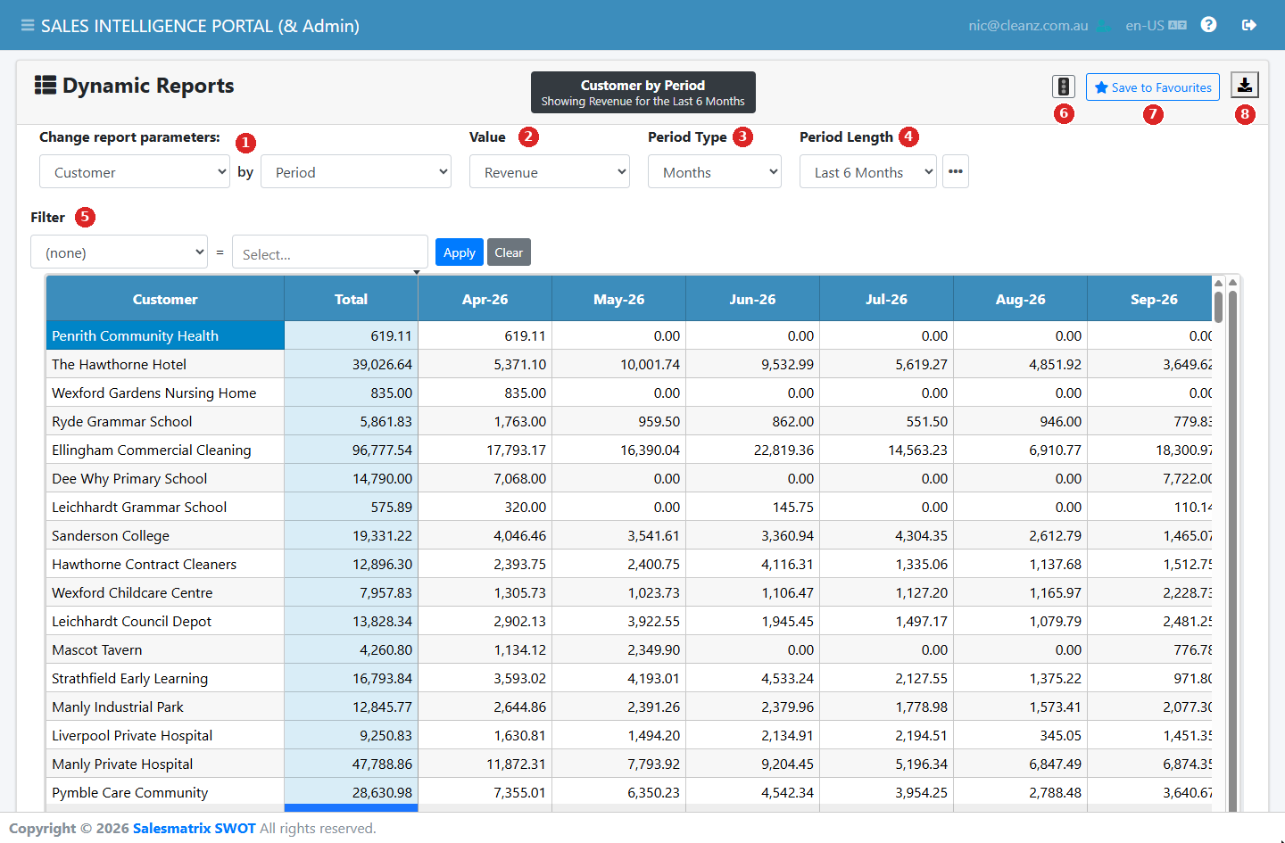The width and height of the screenshot is (1285, 843).
Task: Click the help question mark icon
Action: (x=1208, y=25)
